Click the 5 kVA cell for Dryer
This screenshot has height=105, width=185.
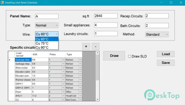40,92
